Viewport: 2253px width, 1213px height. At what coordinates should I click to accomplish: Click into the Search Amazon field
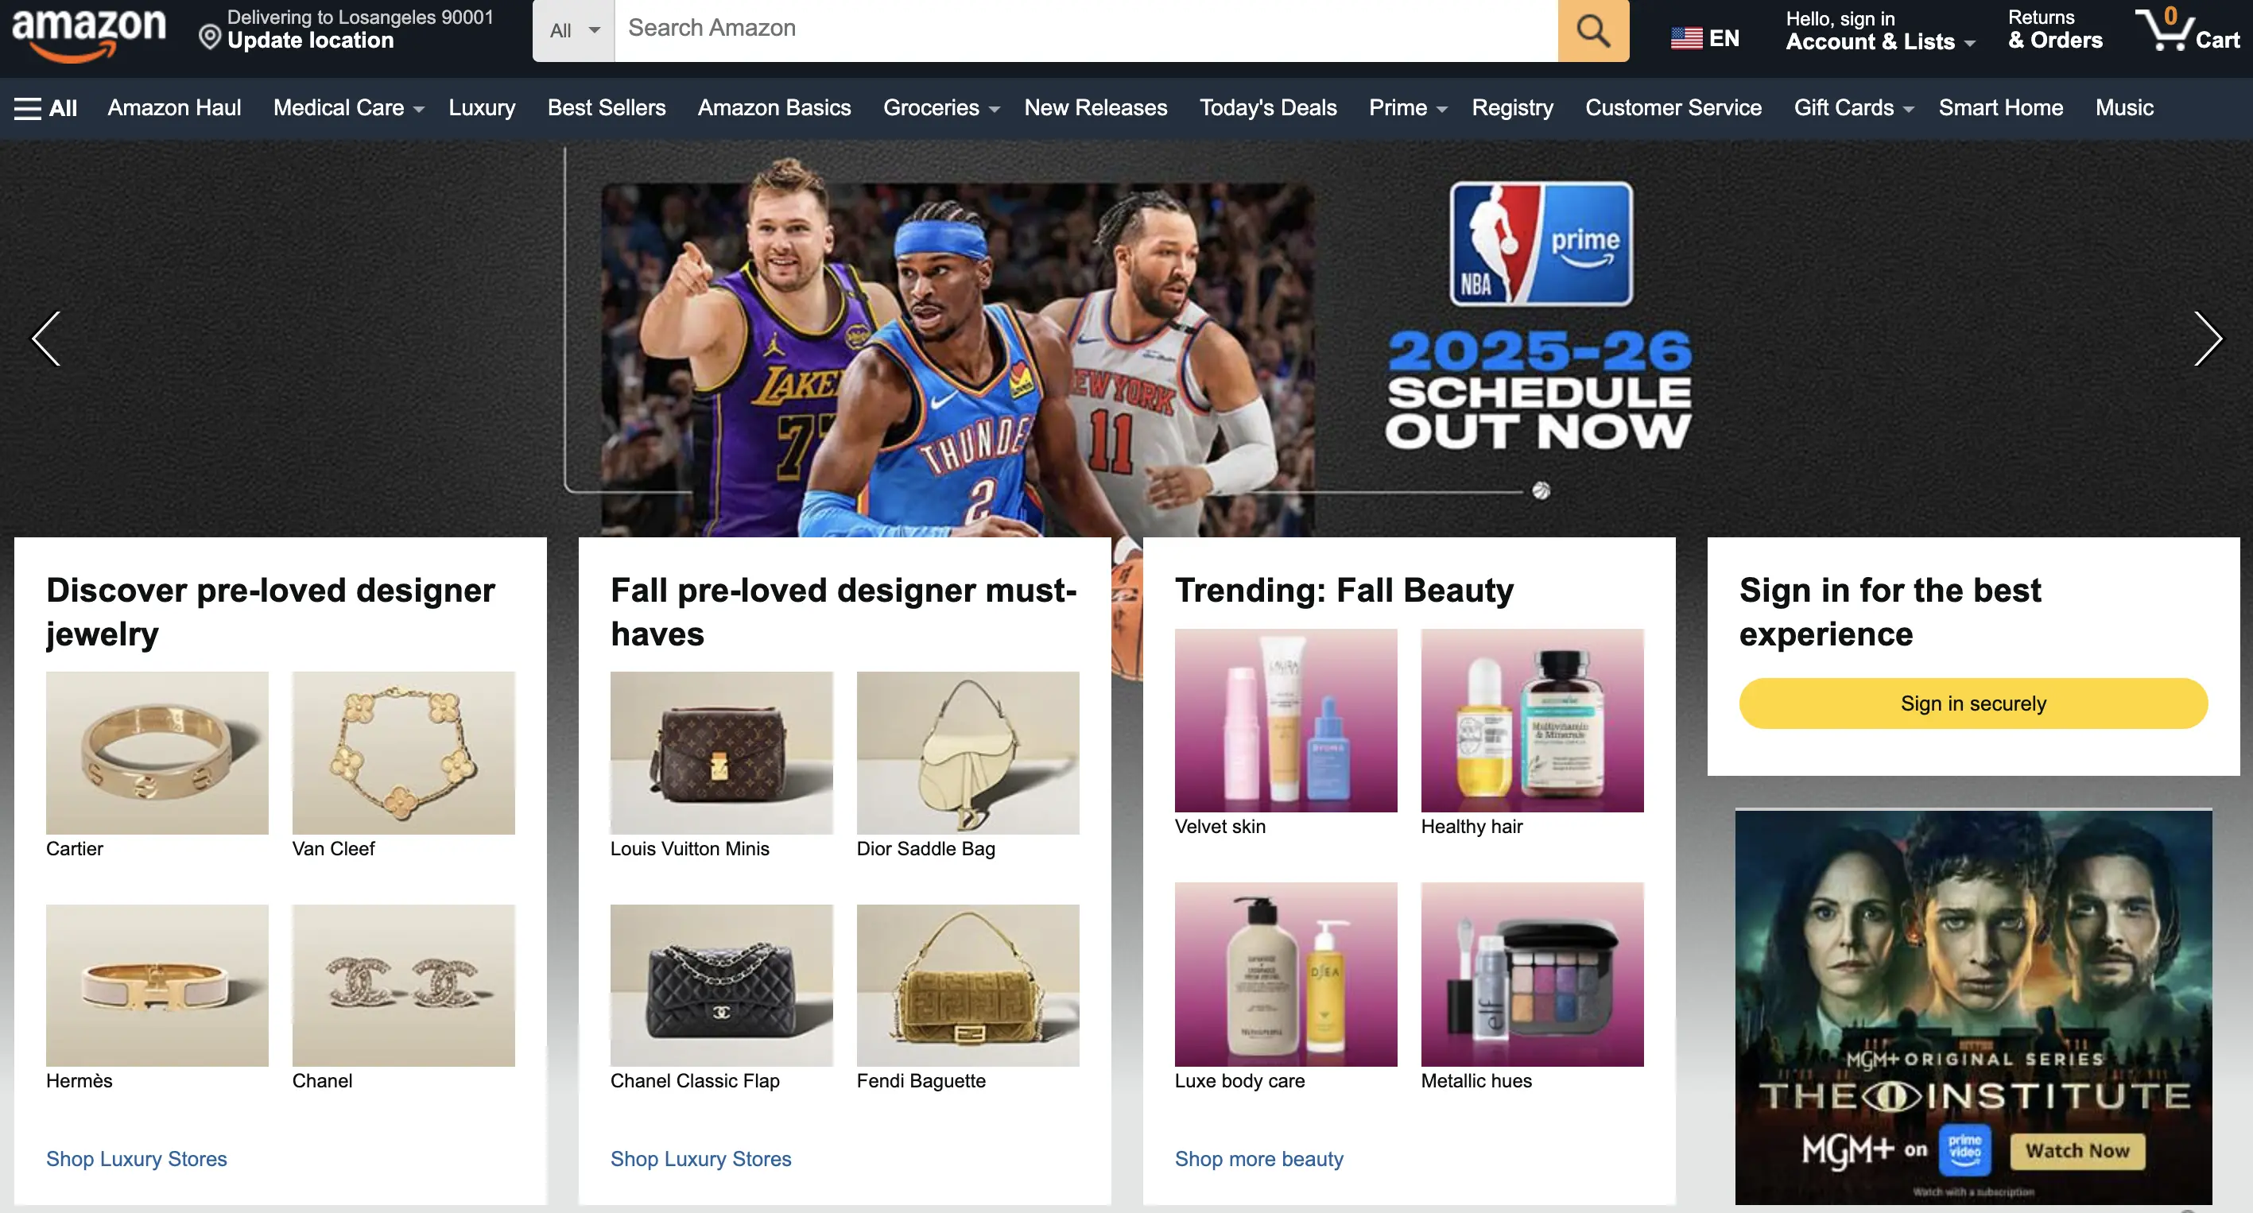pos(1085,31)
